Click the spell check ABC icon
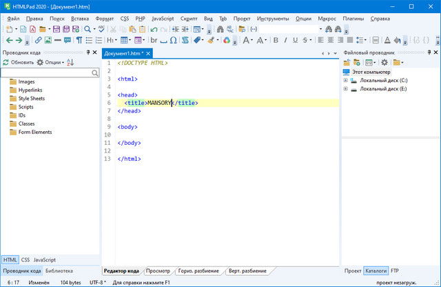This screenshot has width=441, height=287. click(x=103, y=30)
